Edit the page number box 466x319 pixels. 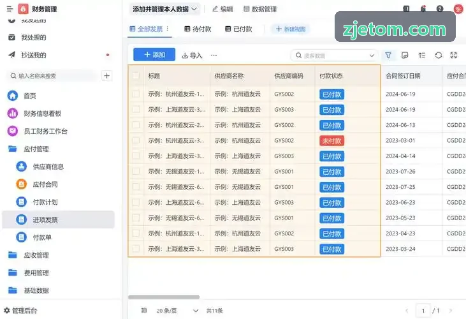[x=423, y=311]
